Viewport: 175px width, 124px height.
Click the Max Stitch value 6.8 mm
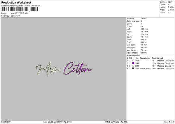(x=144, y=45)
